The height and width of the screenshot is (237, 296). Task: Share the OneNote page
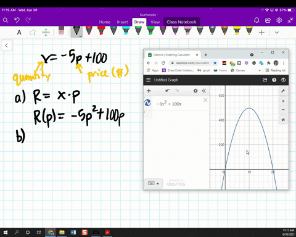click(268, 20)
